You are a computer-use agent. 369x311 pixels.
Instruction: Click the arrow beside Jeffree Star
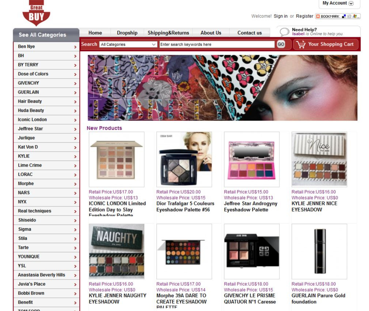coord(75,129)
